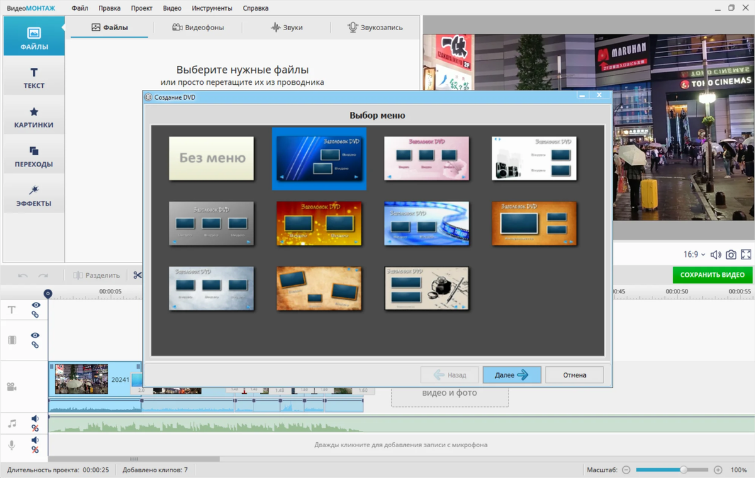Viewport: 755px width, 478px height.
Task: Mute the microphone track speaker
Action: [35, 440]
